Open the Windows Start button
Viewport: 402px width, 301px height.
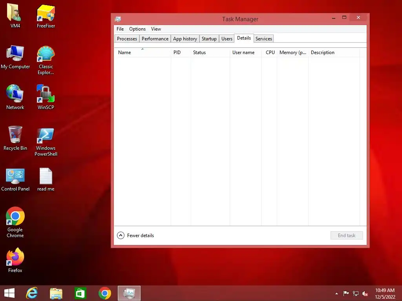click(x=9, y=293)
